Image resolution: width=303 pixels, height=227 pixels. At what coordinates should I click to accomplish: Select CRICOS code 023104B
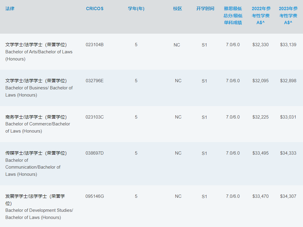coord(95,45)
